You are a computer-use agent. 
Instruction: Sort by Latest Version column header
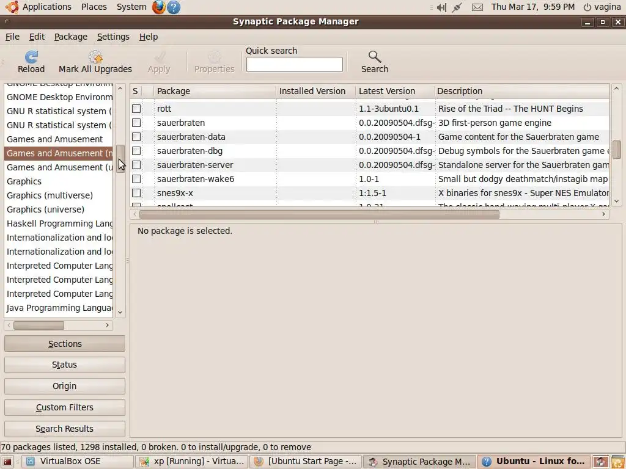tap(395, 91)
